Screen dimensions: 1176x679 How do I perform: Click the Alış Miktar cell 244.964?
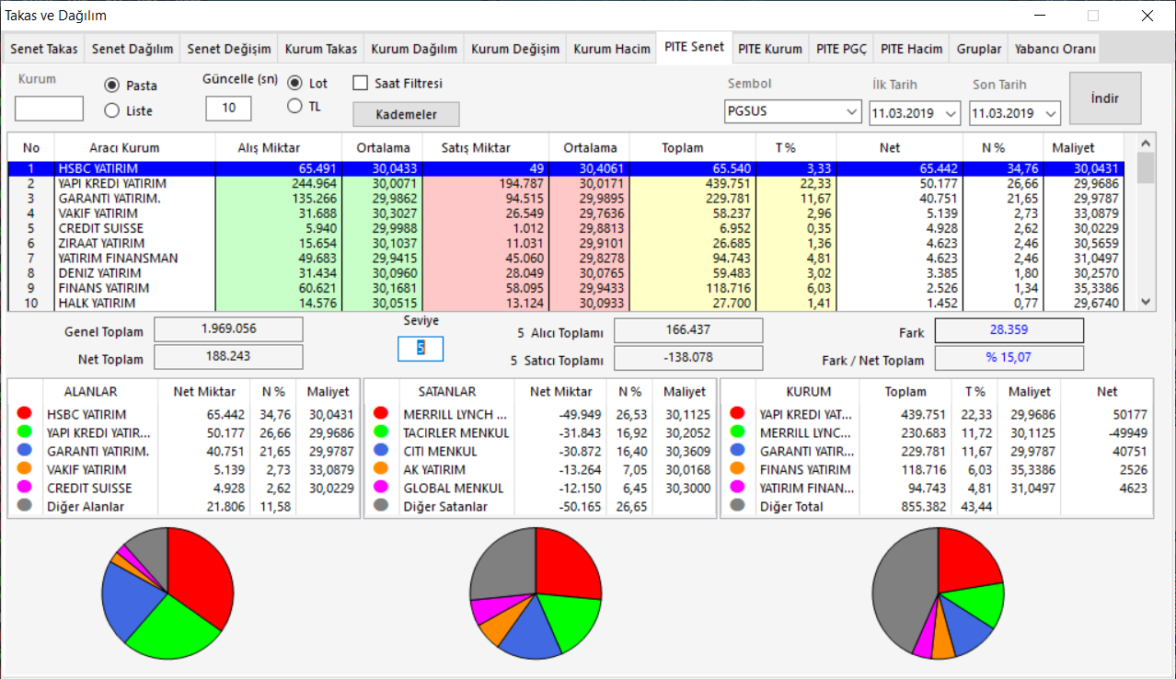279,184
